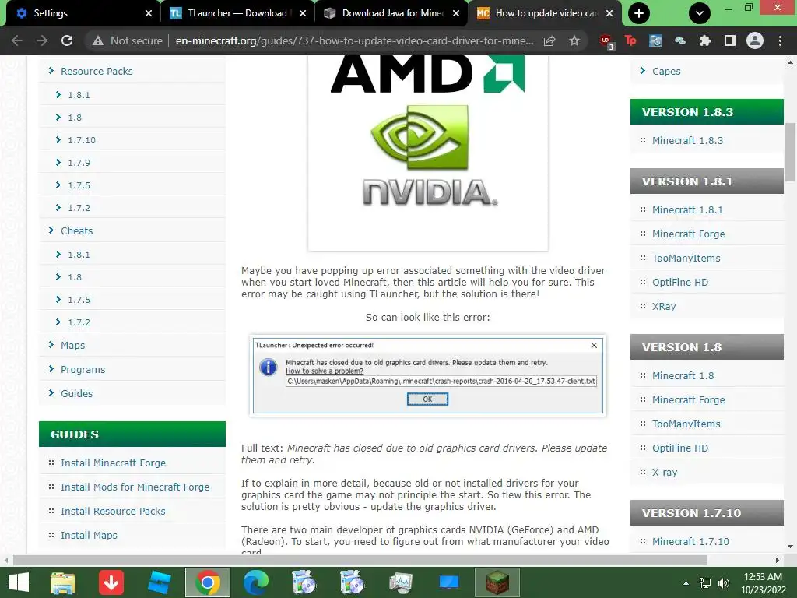Open the red Tp extension icon
Image resolution: width=797 pixels, height=598 pixels.
click(x=630, y=40)
